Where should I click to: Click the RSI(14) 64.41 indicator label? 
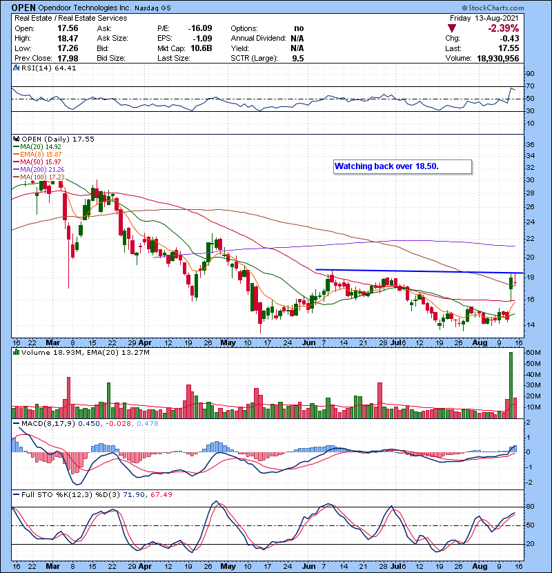(x=48, y=68)
